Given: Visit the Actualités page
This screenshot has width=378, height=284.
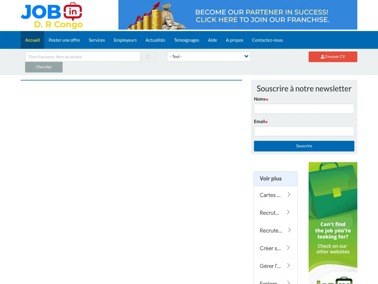Looking at the screenshot, I should point(155,40).
